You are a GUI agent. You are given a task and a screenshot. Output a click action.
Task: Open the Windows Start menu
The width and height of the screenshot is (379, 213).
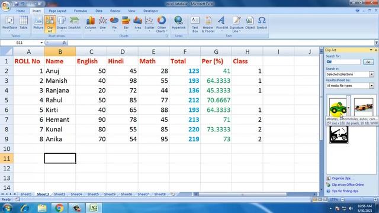pos(7,208)
